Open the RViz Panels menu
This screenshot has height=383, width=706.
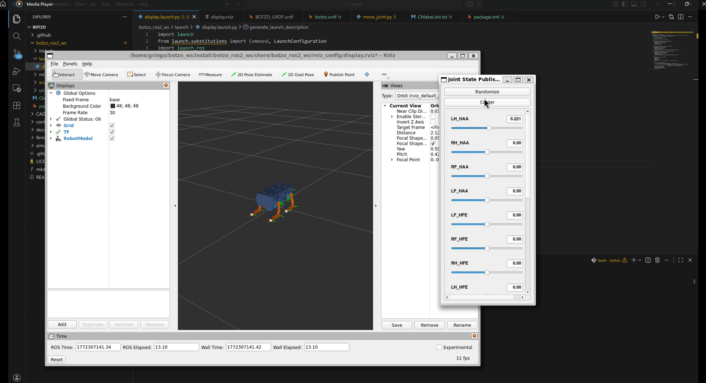70,64
